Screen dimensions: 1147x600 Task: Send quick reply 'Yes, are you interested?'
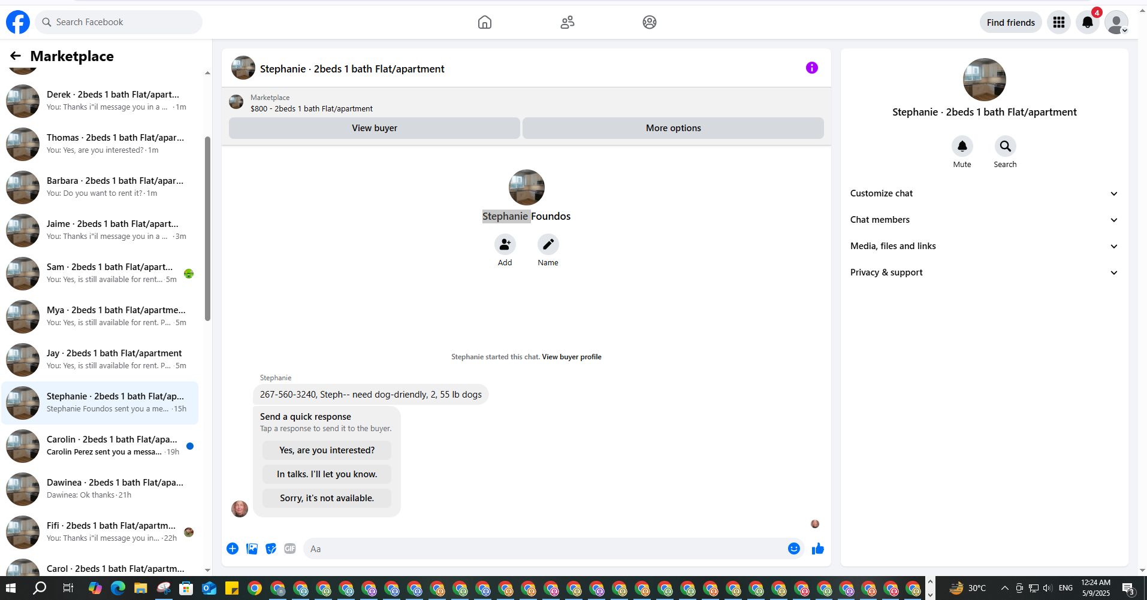(x=327, y=450)
